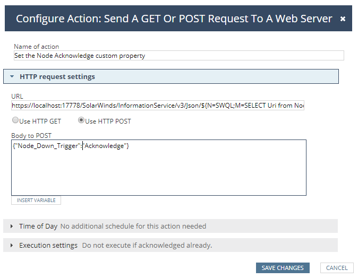This screenshot has width=358, height=279.
Task: Focus the URL input field
Action: 158,106
